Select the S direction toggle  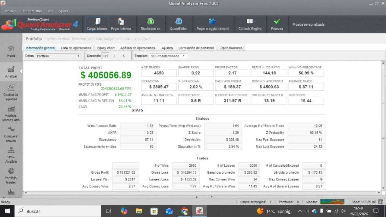pyautogui.click(x=124, y=56)
